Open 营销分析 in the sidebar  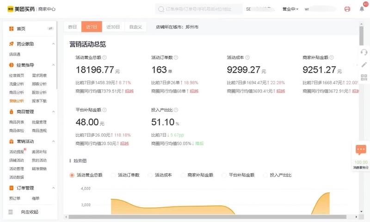17,101
